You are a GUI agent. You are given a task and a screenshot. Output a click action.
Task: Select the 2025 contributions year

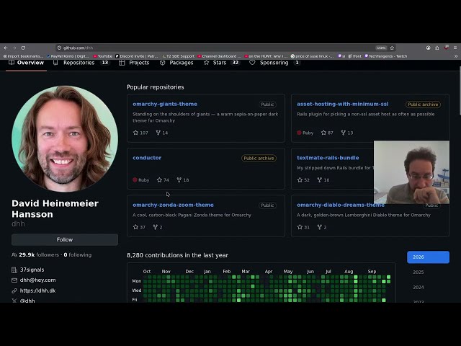point(419,272)
